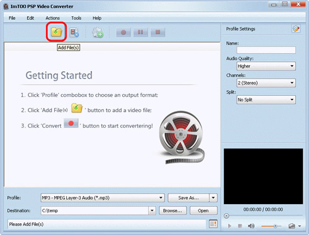Click the Getting Started Convert red button icon
Viewport: 309px width, 235px height.
[x=71, y=123]
